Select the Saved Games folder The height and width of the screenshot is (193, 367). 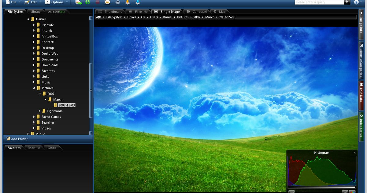pyautogui.click(x=51, y=117)
